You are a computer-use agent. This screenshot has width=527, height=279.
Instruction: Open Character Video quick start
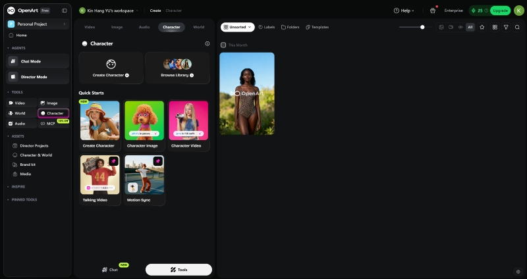coord(188,126)
